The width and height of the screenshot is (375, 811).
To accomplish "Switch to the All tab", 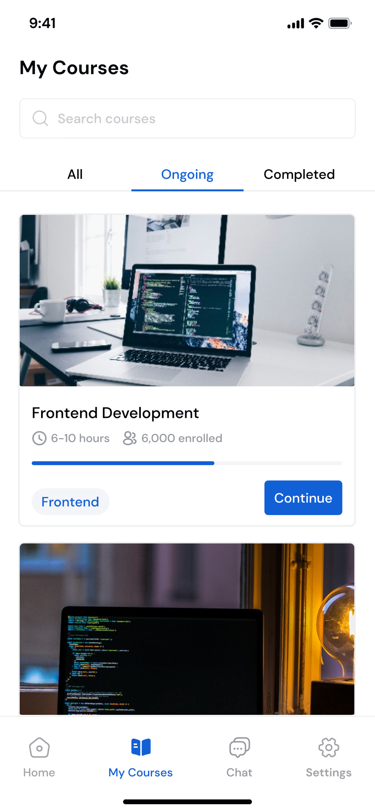I will [x=75, y=174].
